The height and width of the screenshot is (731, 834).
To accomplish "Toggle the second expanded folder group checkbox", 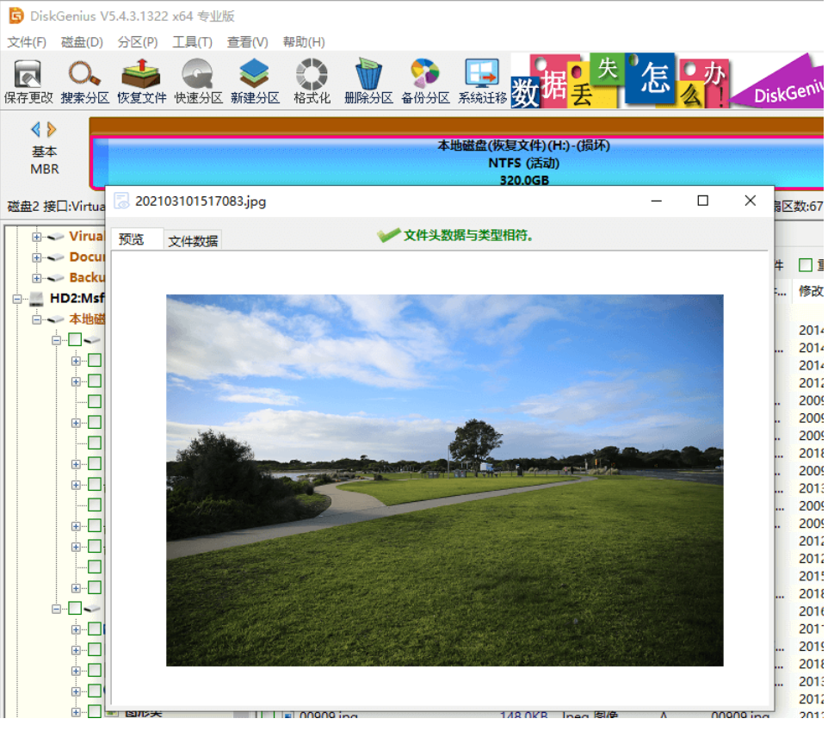I will click(x=75, y=608).
